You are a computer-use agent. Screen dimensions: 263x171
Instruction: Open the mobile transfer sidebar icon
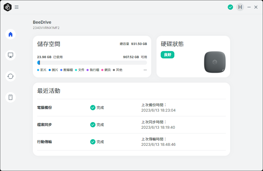pyautogui.click(x=11, y=97)
